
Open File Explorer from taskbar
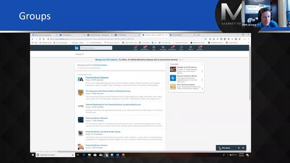click(89, 155)
